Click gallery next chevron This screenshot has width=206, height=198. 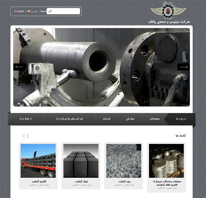pos(28,136)
